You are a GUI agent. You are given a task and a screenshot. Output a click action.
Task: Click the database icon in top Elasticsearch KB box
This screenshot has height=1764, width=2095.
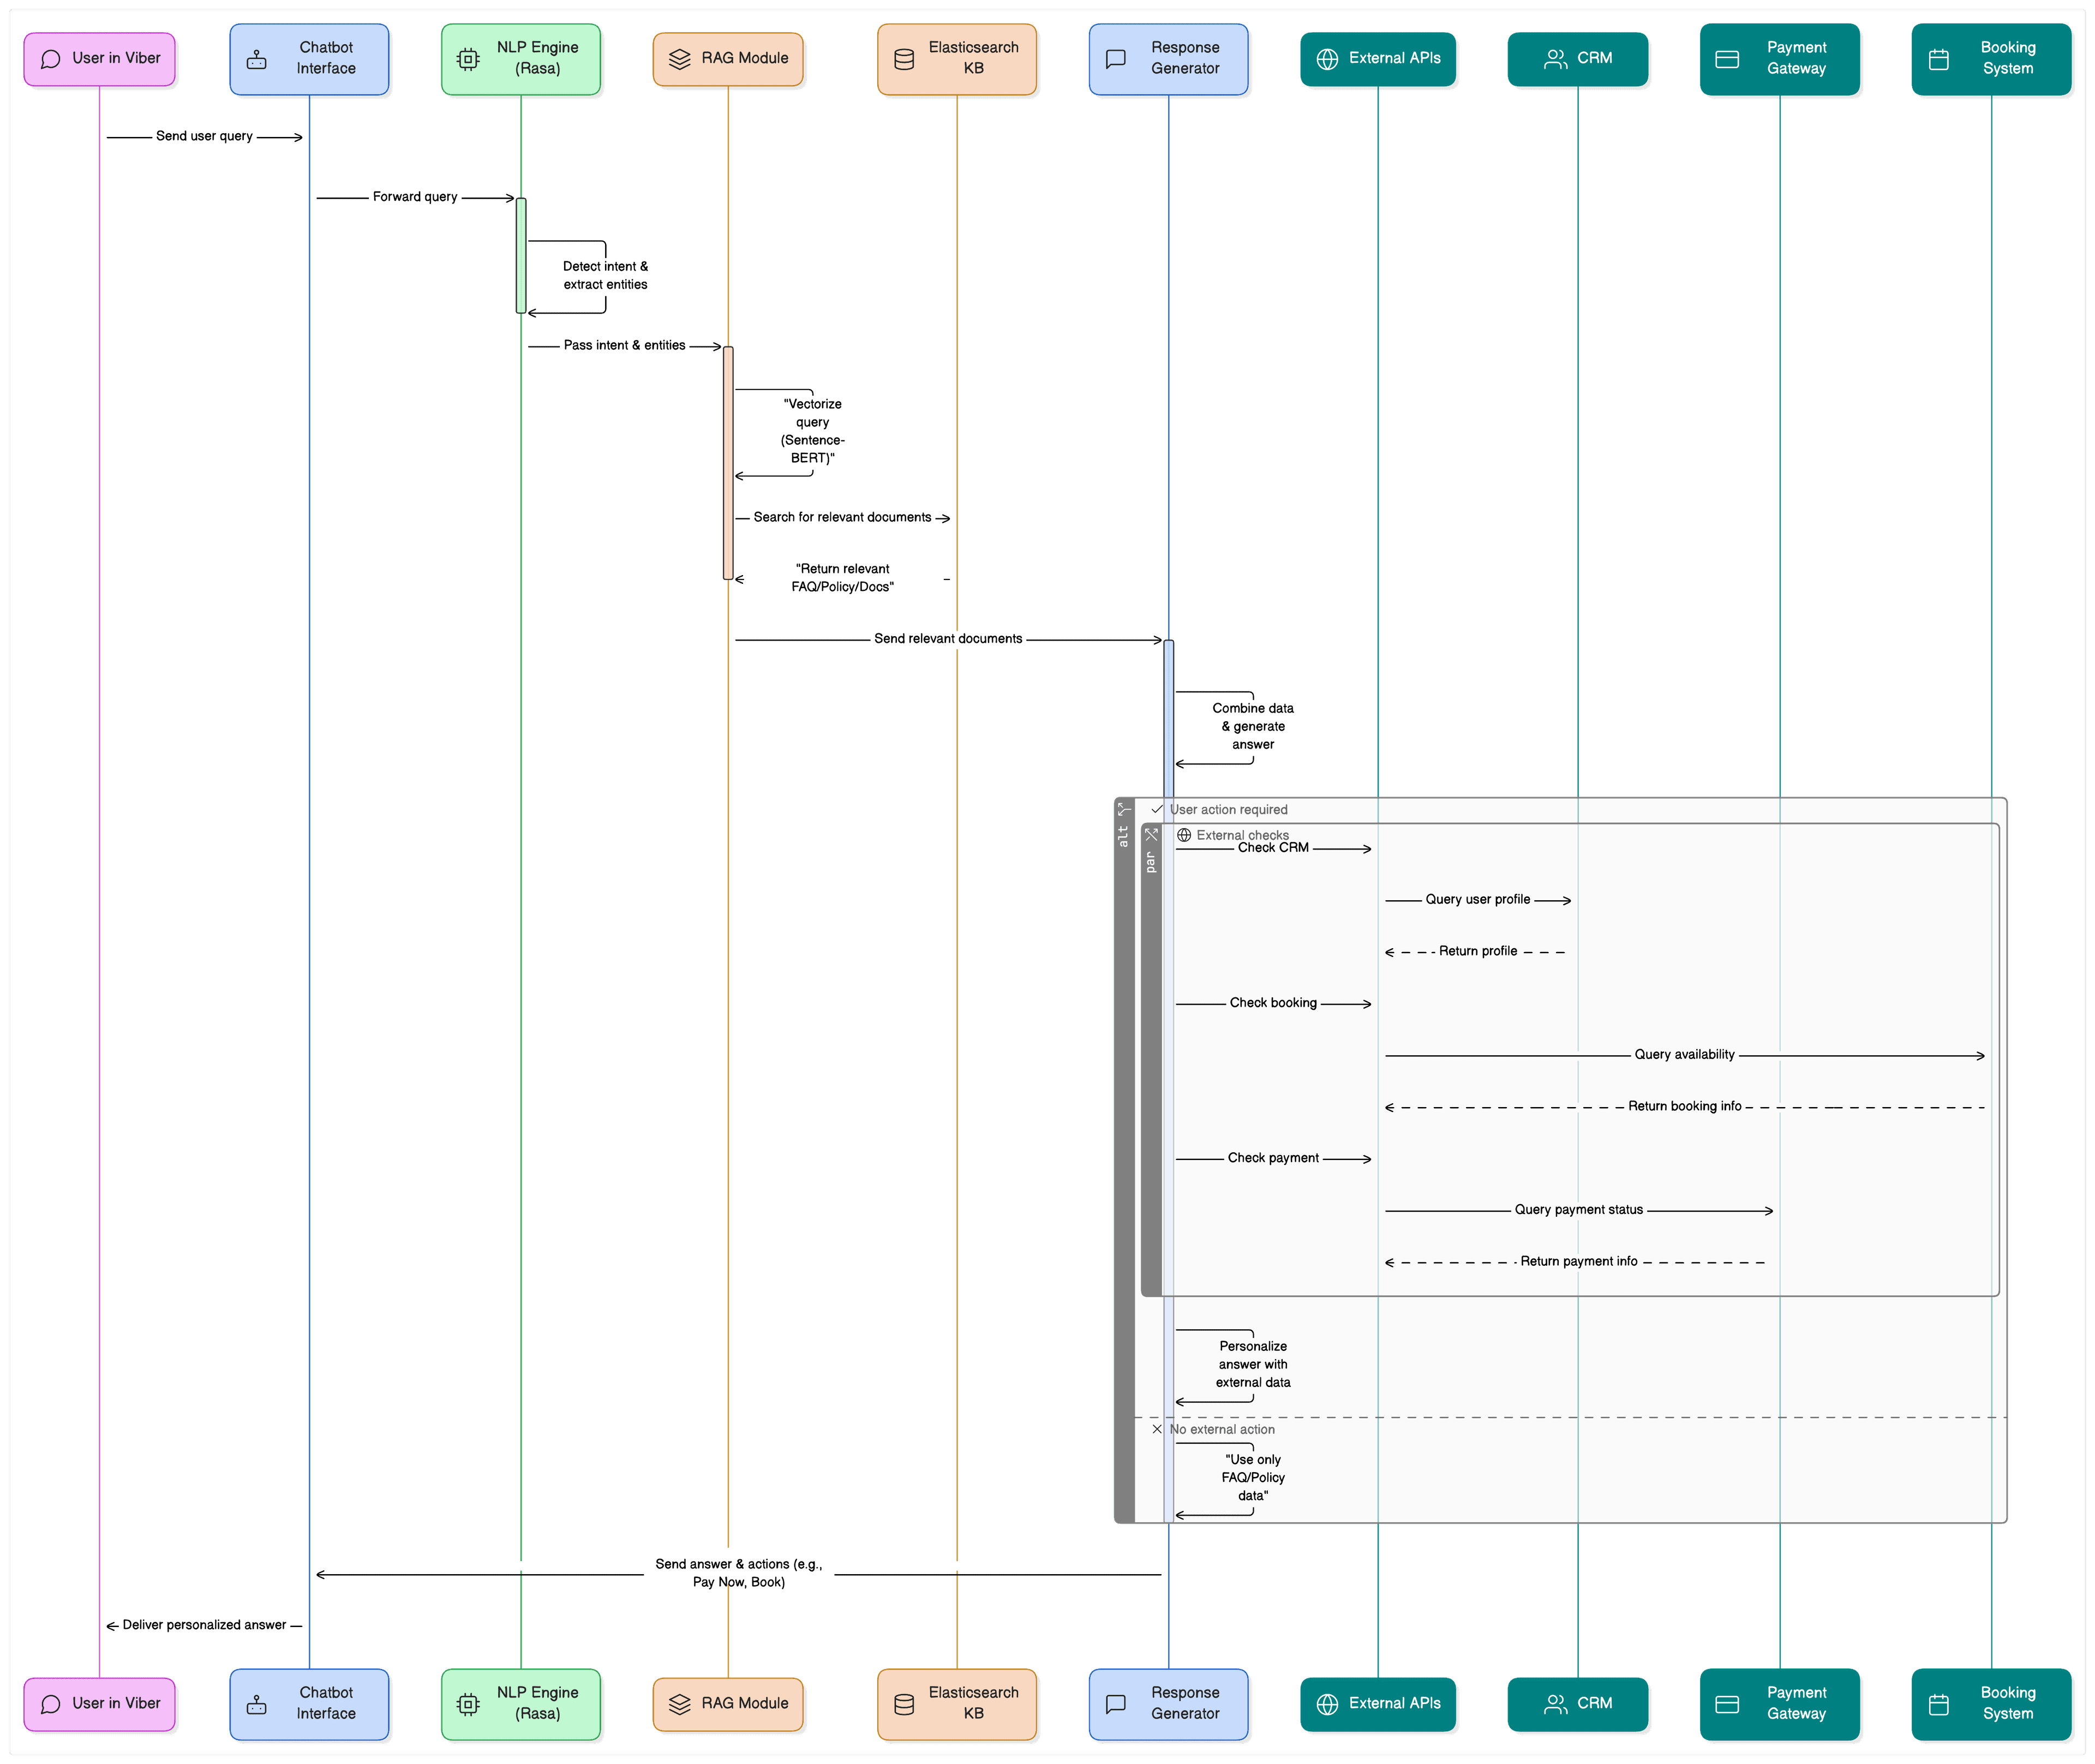pyautogui.click(x=903, y=60)
